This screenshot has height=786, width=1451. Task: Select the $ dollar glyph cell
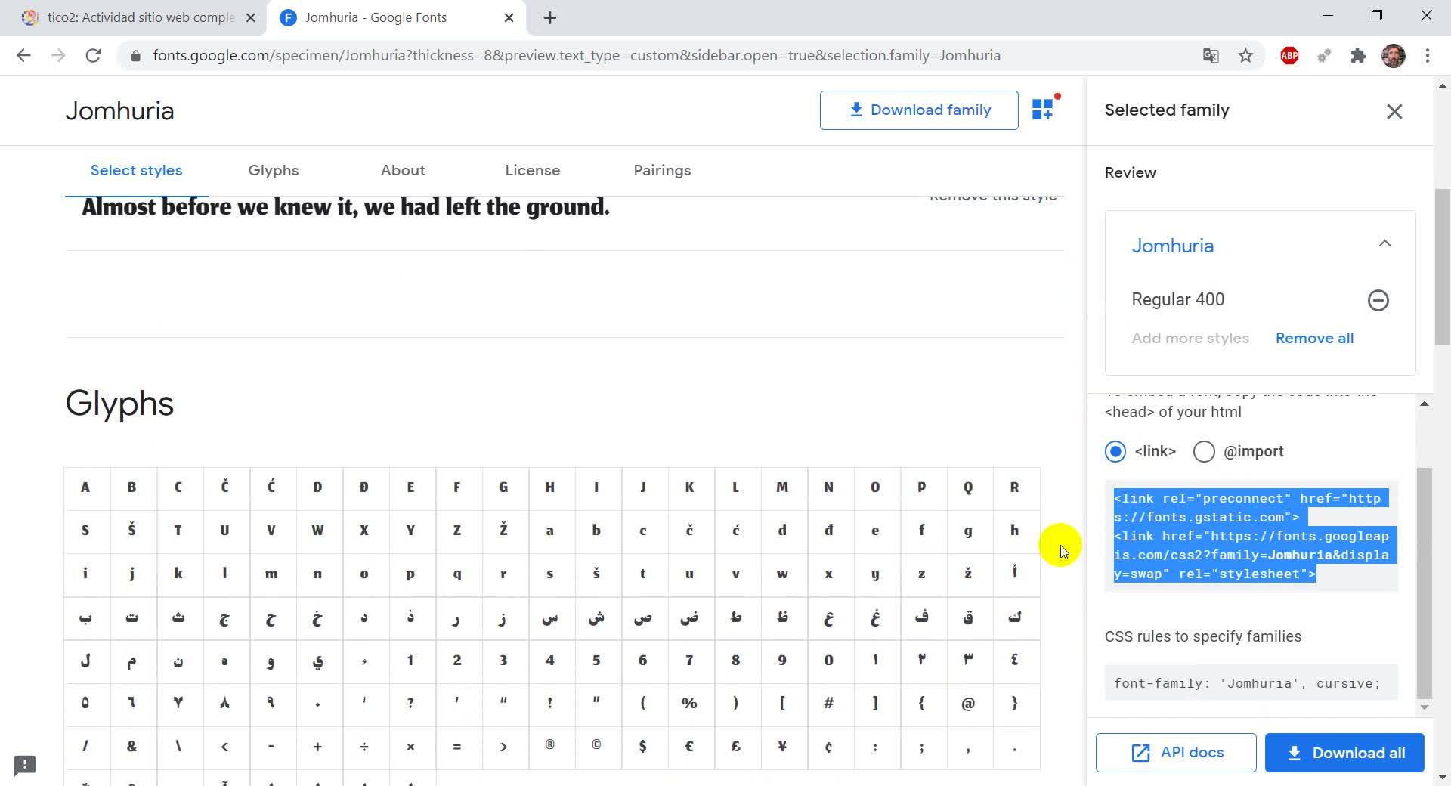[642, 747]
